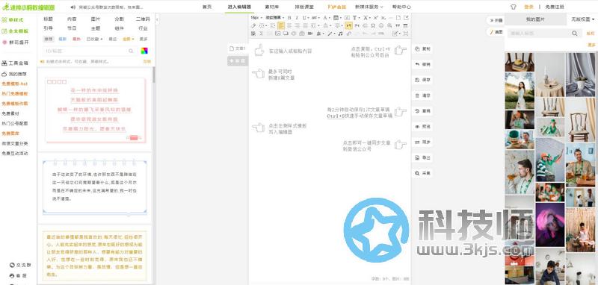The width and height of the screenshot is (598, 285).
Task: Click the speaker announcement icon in header
Action: [x=73, y=7]
